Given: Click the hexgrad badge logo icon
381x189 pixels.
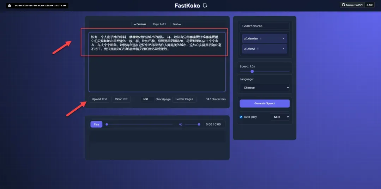Looking at the screenshot, I should point(10,5).
